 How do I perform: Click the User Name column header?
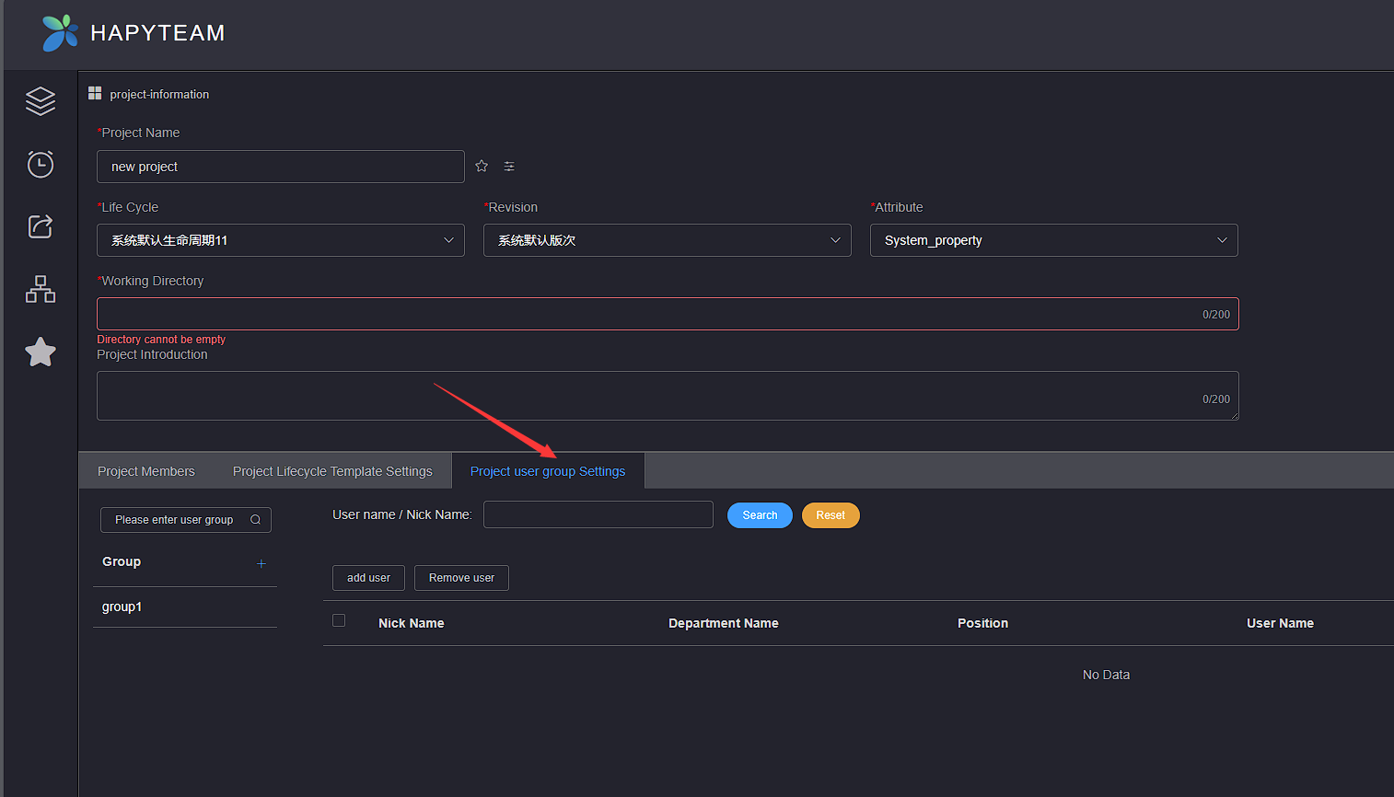click(1280, 623)
